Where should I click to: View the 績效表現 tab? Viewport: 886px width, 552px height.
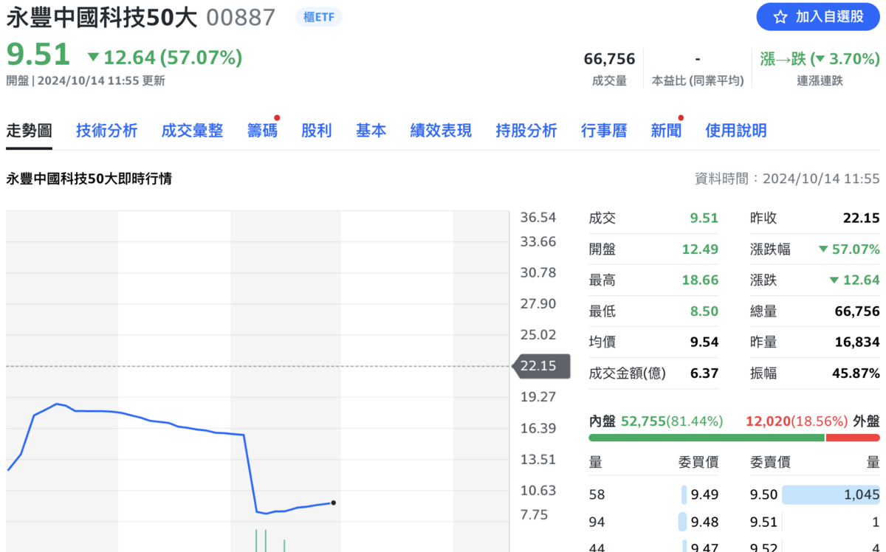click(440, 130)
